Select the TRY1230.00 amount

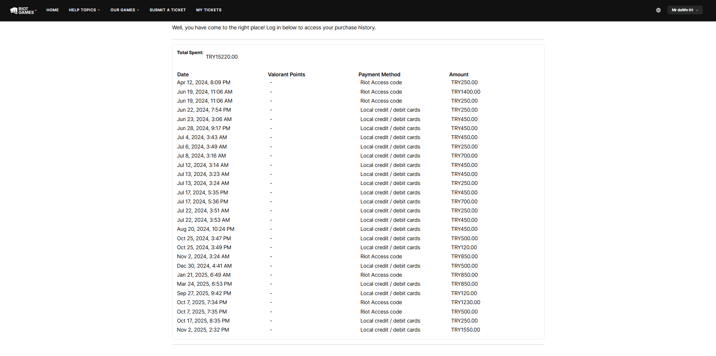pos(466,302)
